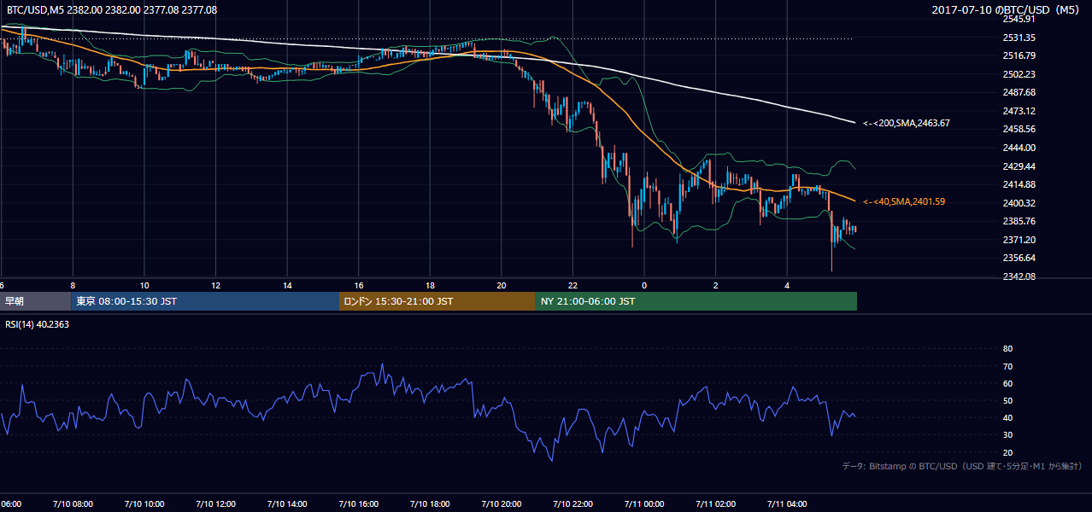
Task: Click price axis value 2473.12
Action: pyautogui.click(x=1019, y=111)
